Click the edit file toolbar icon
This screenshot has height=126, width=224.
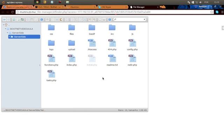(x=80, y=20)
